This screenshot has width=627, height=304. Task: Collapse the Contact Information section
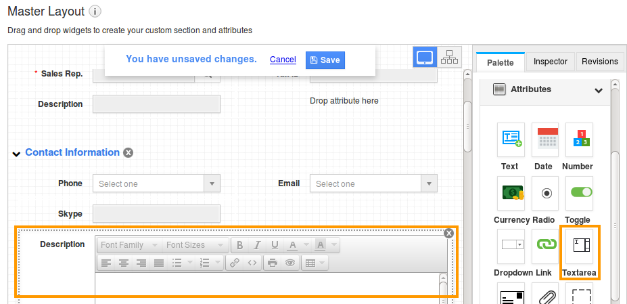(x=16, y=154)
